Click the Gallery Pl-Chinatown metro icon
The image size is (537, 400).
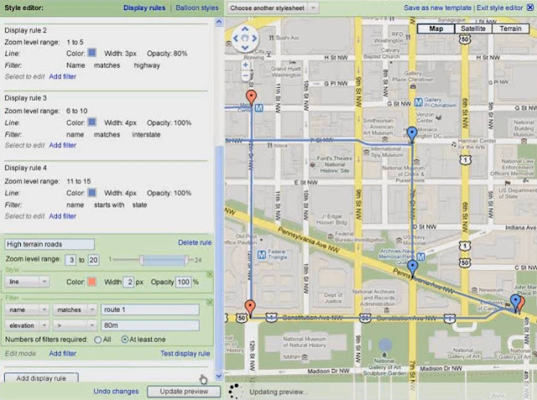click(418, 102)
